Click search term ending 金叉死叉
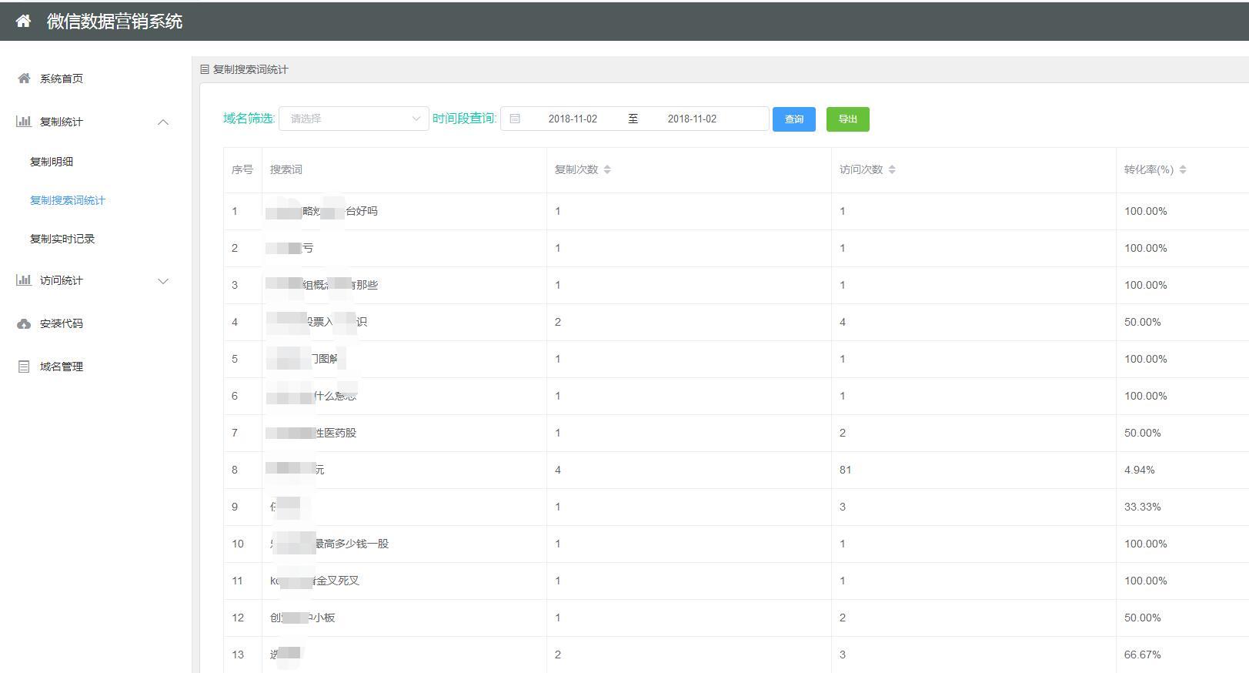Image resolution: width=1249 pixels, height=673 pixels. pyautogui.click(x=315, y=581)
